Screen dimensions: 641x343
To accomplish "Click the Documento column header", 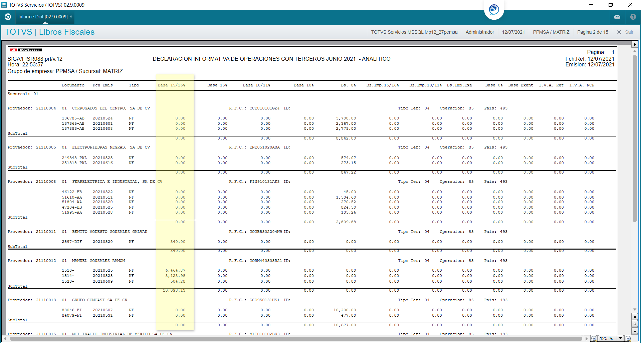I will (73, 85).
